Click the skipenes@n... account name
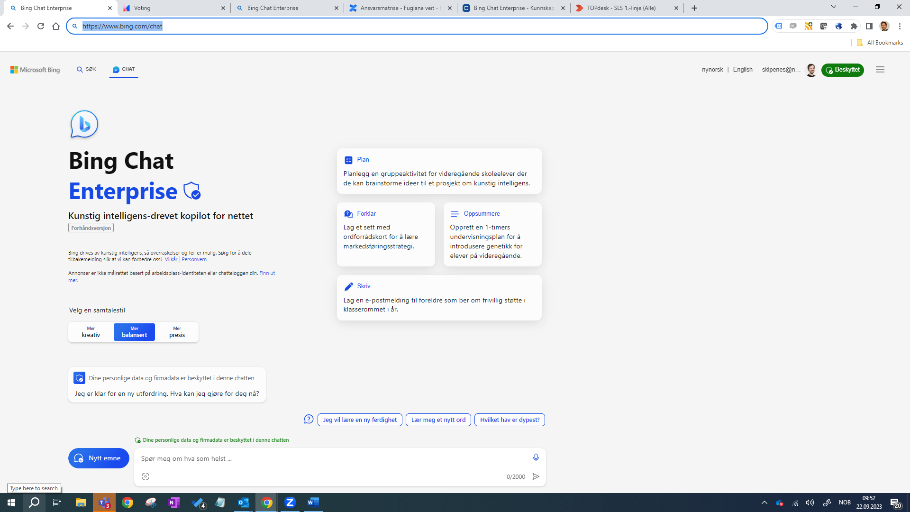This screenshot has width=910, height=512. click(x=781, y=70)
